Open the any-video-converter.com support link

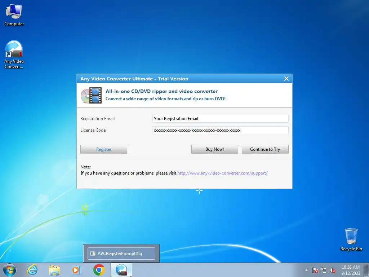[222, 173]
